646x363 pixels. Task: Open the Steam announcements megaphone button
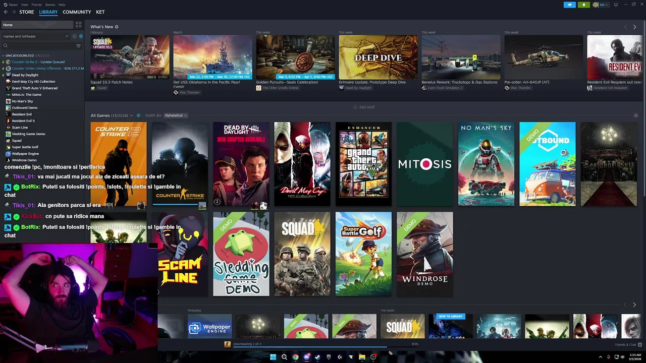[570, 5]
